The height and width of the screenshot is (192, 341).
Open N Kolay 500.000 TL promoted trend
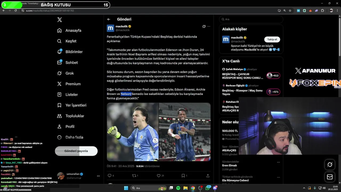(x=230, y=135)
